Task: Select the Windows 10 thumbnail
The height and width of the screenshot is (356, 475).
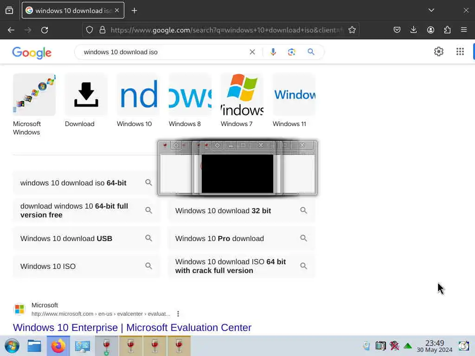Action: coord(138,101)
